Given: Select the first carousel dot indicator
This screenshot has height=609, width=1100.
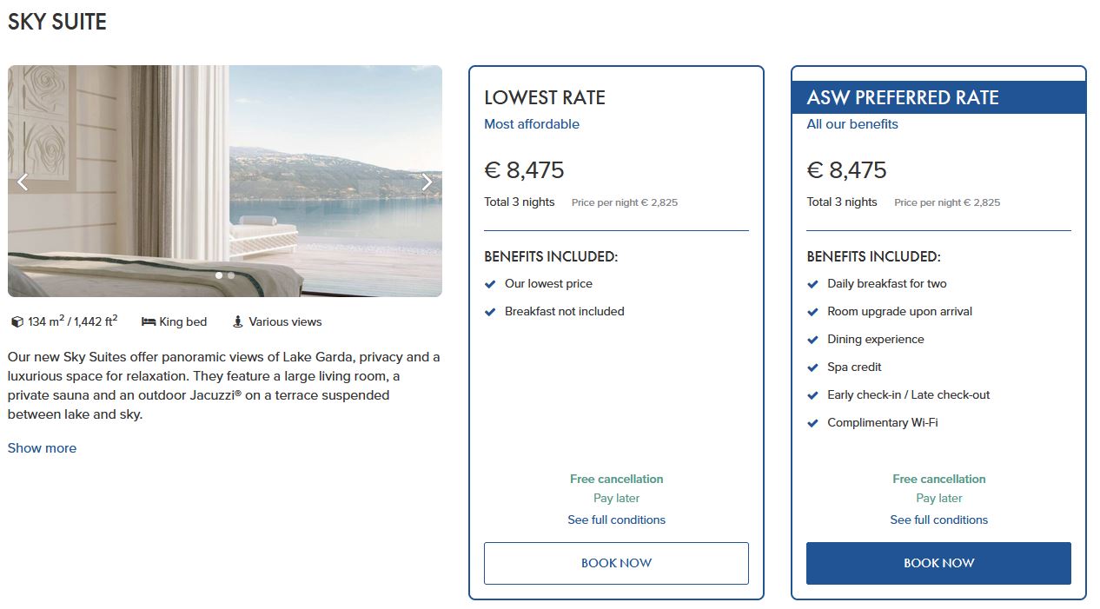Looking at the screenshot, I should coord(219,275).
